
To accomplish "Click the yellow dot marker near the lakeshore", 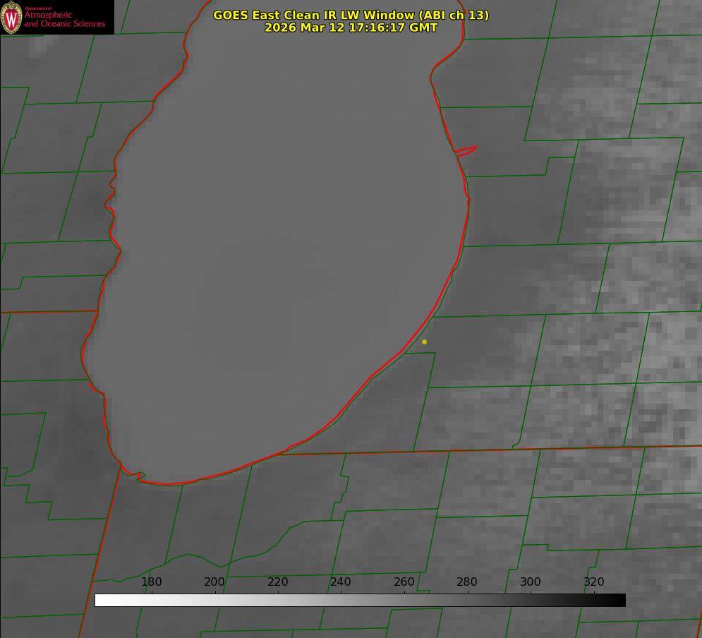I will pos(424,342).
